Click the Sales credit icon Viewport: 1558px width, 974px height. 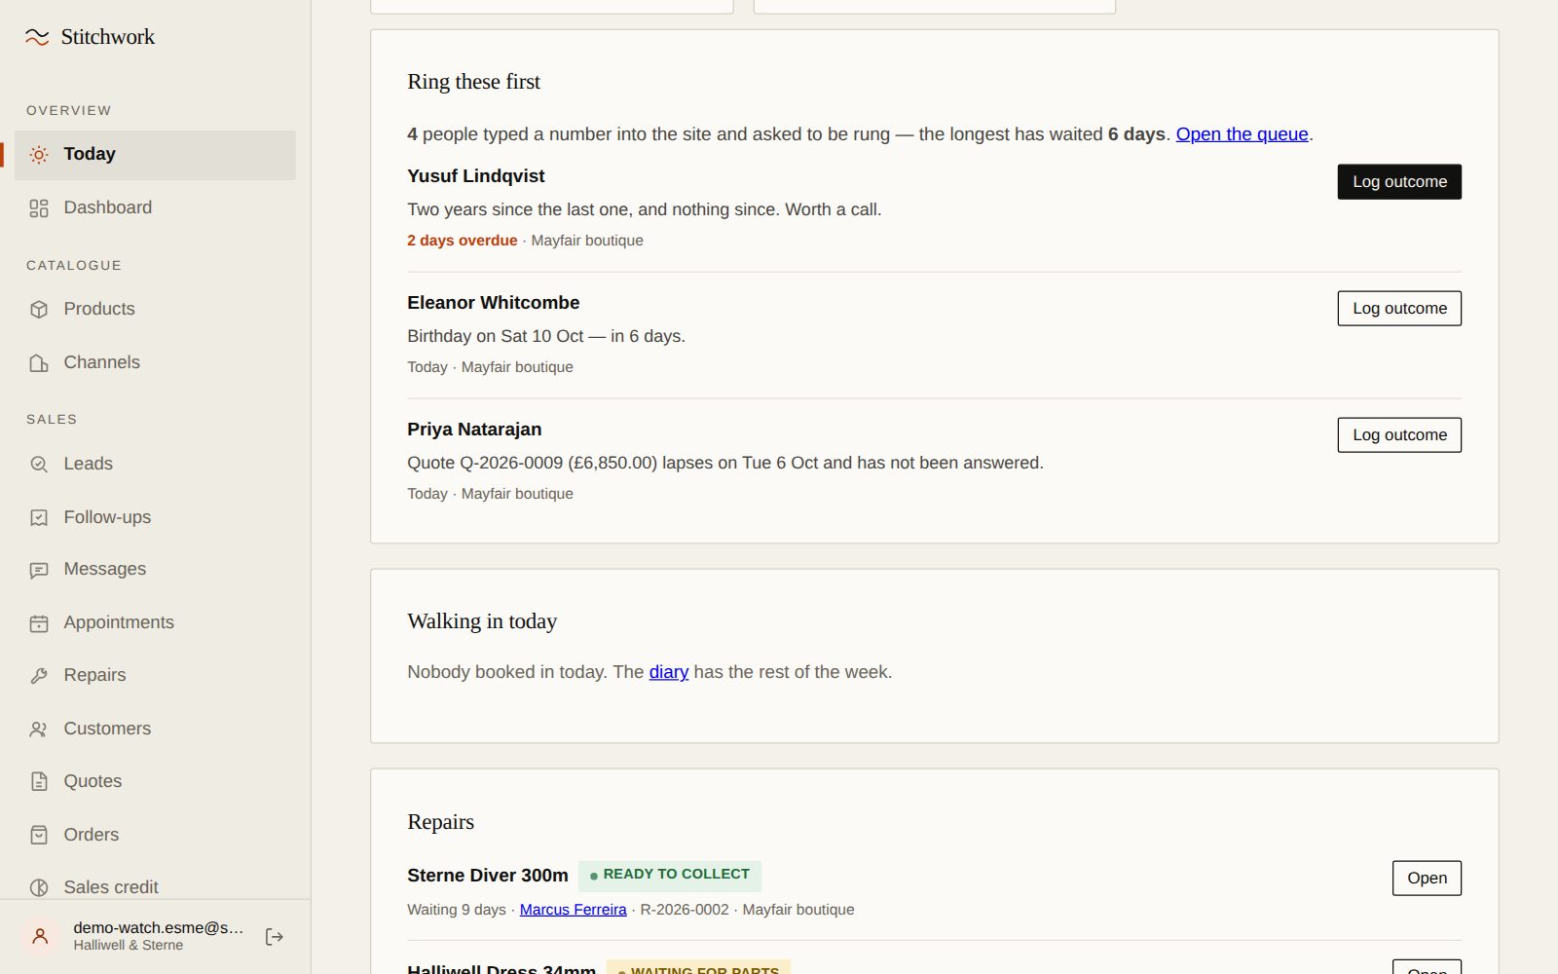(x=39, y=888)
